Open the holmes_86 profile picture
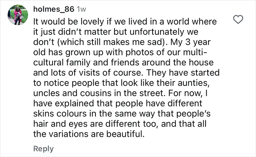256x157 pixels. (18, 15)
